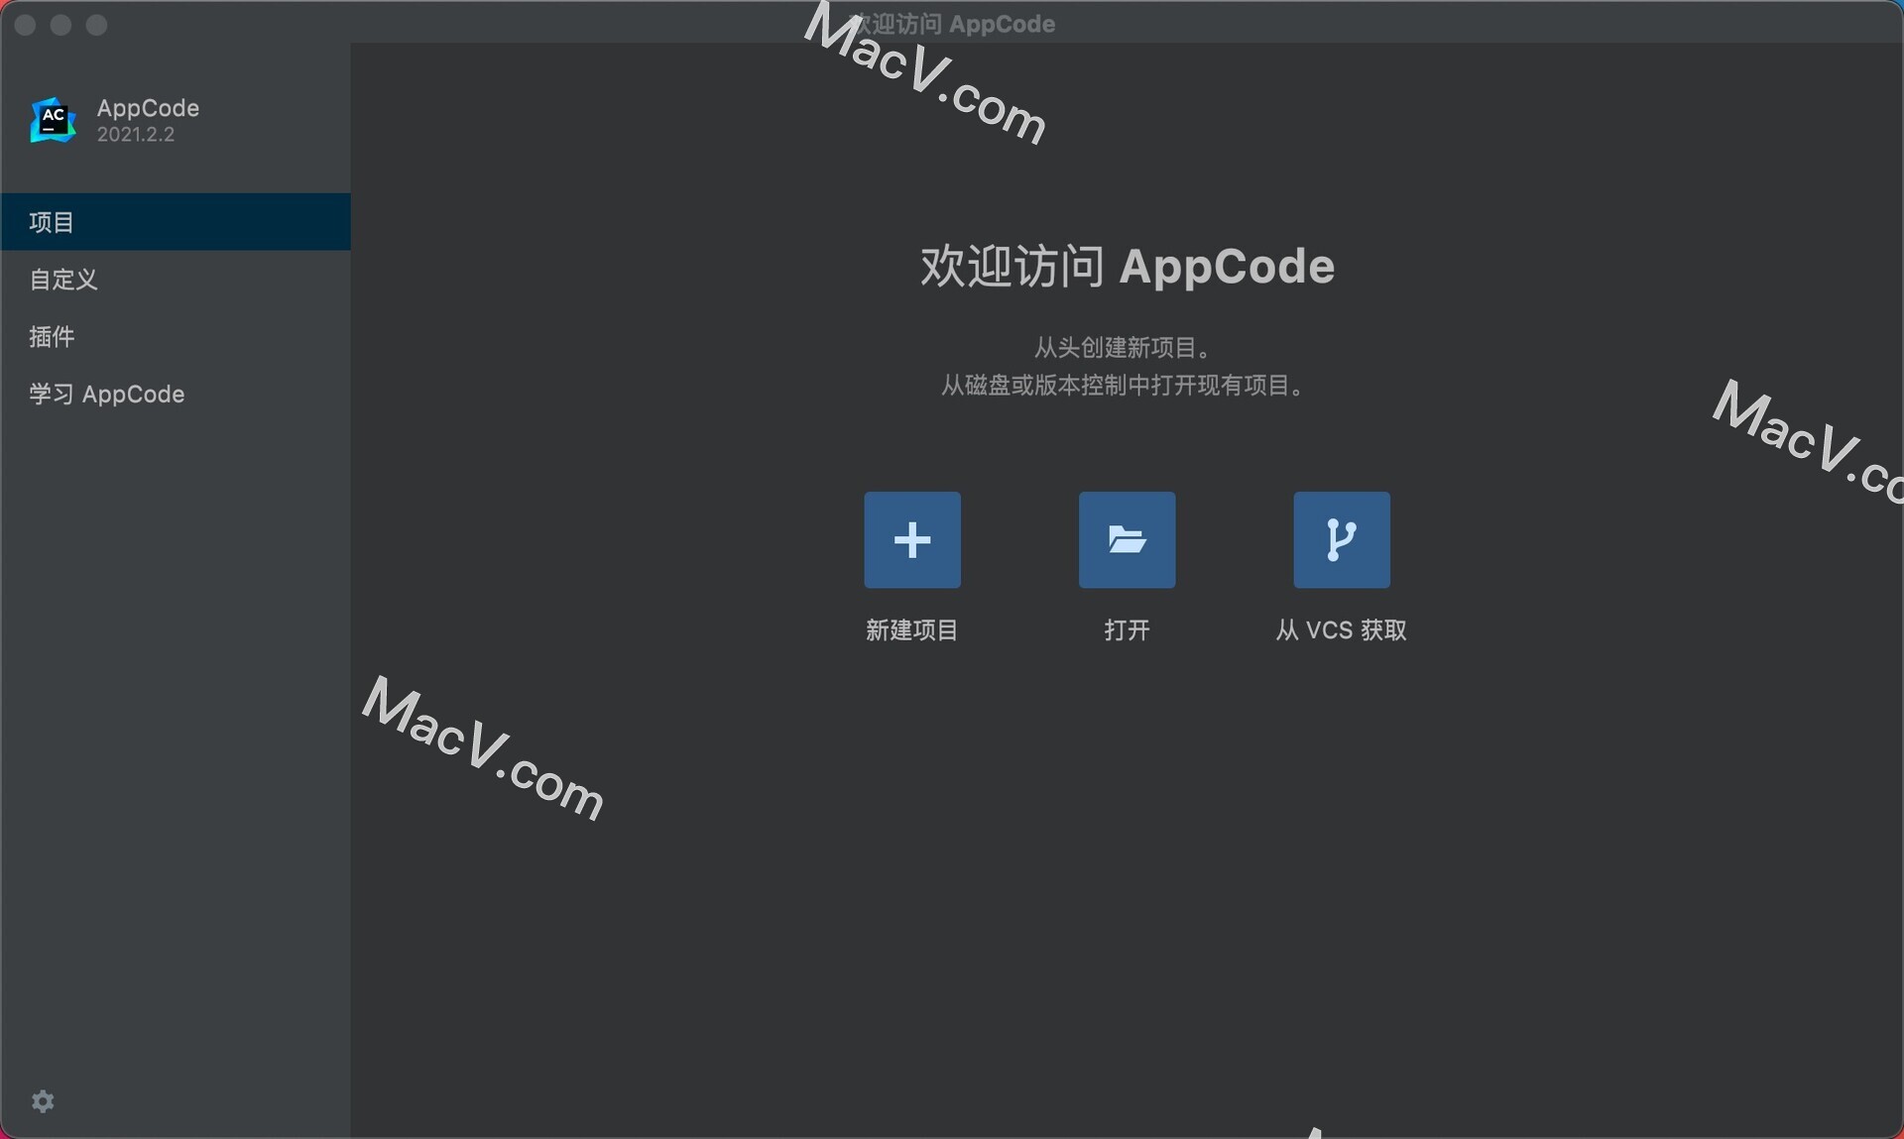This screenshot has height=1139, width=1904.
Task: Switch to the 自定义 tab
Action: [176, 280]
